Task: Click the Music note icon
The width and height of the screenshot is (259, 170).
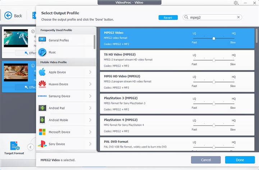Action: pyautogui.click(x=42, y=52)
